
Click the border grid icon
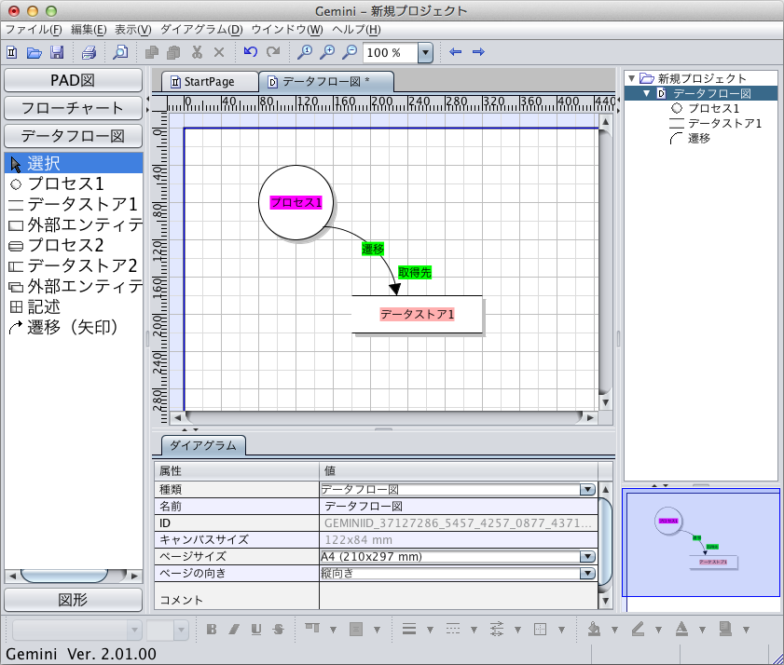(x=540, y=629)
